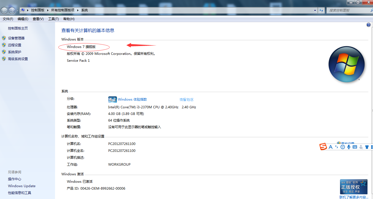
Task: Open the Windows 体验指数 link
Action: [x=132, y=99]
